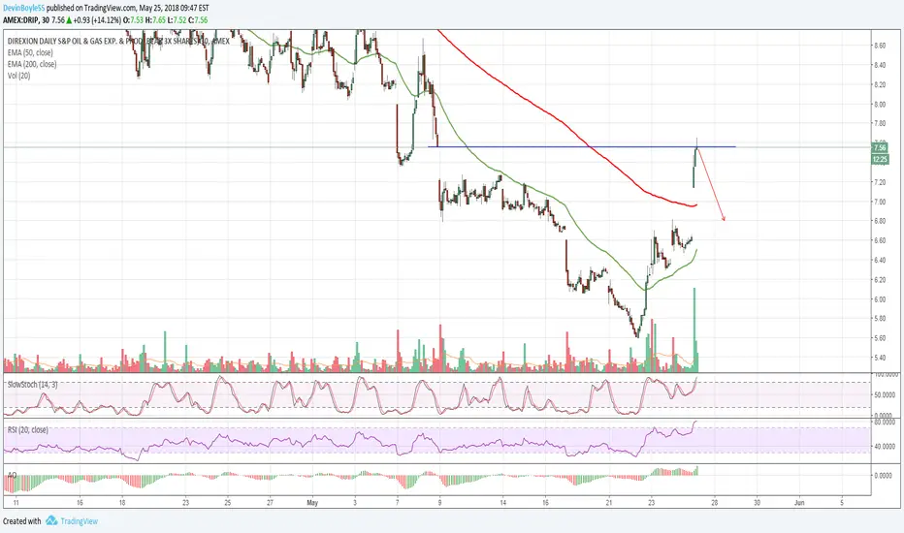Click the 6.00 price axis label
This screenshot has height=533, width=904.
(880, 299)
